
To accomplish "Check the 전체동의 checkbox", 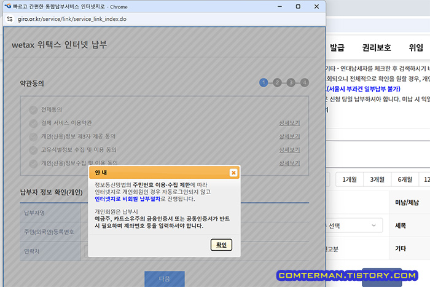I will [x=33, y=110].
